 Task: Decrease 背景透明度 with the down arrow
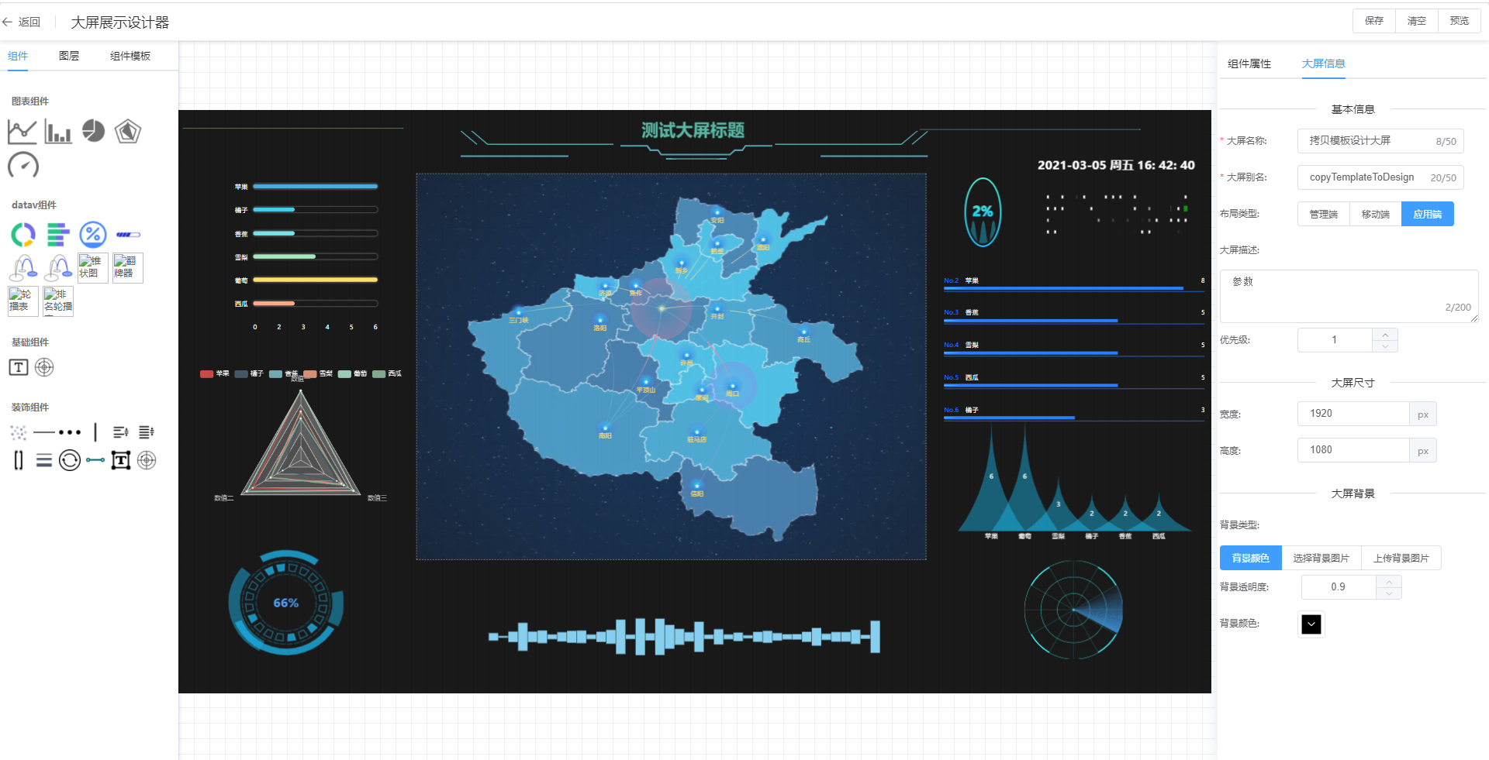tap(1389, 593)
